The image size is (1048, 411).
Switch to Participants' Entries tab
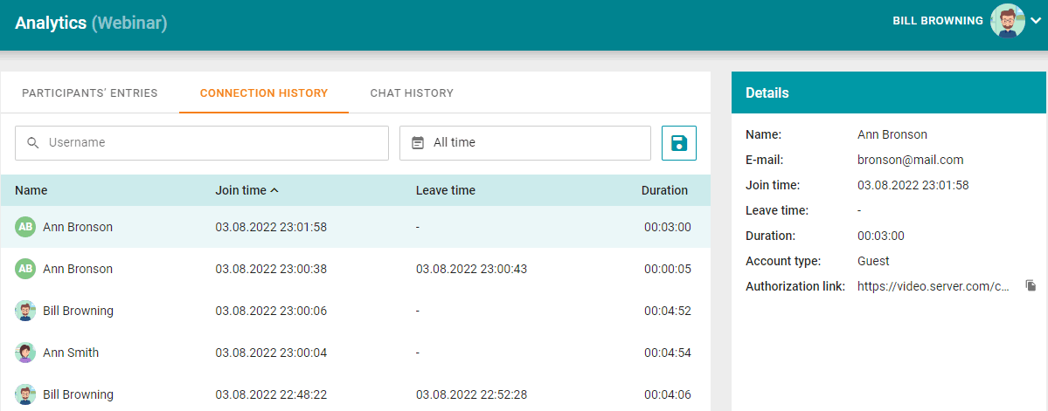pyautogui.click(x=90, y=93)
